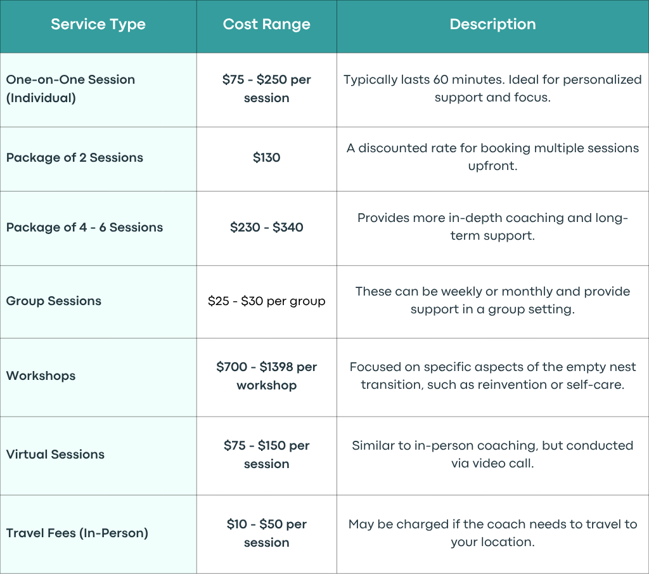This screenshot has height=574, width=649.
Task: Click the description mentioning video call
Action: pos(492,454)
